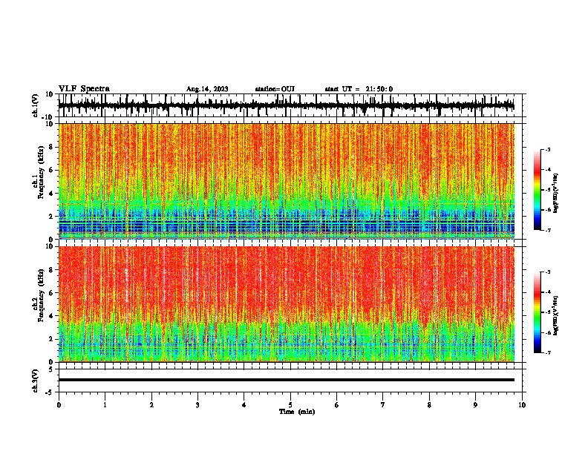The image size is (588, 454).
Task: Click the "Time (min)" x-axis label
Action: point(297,412)
